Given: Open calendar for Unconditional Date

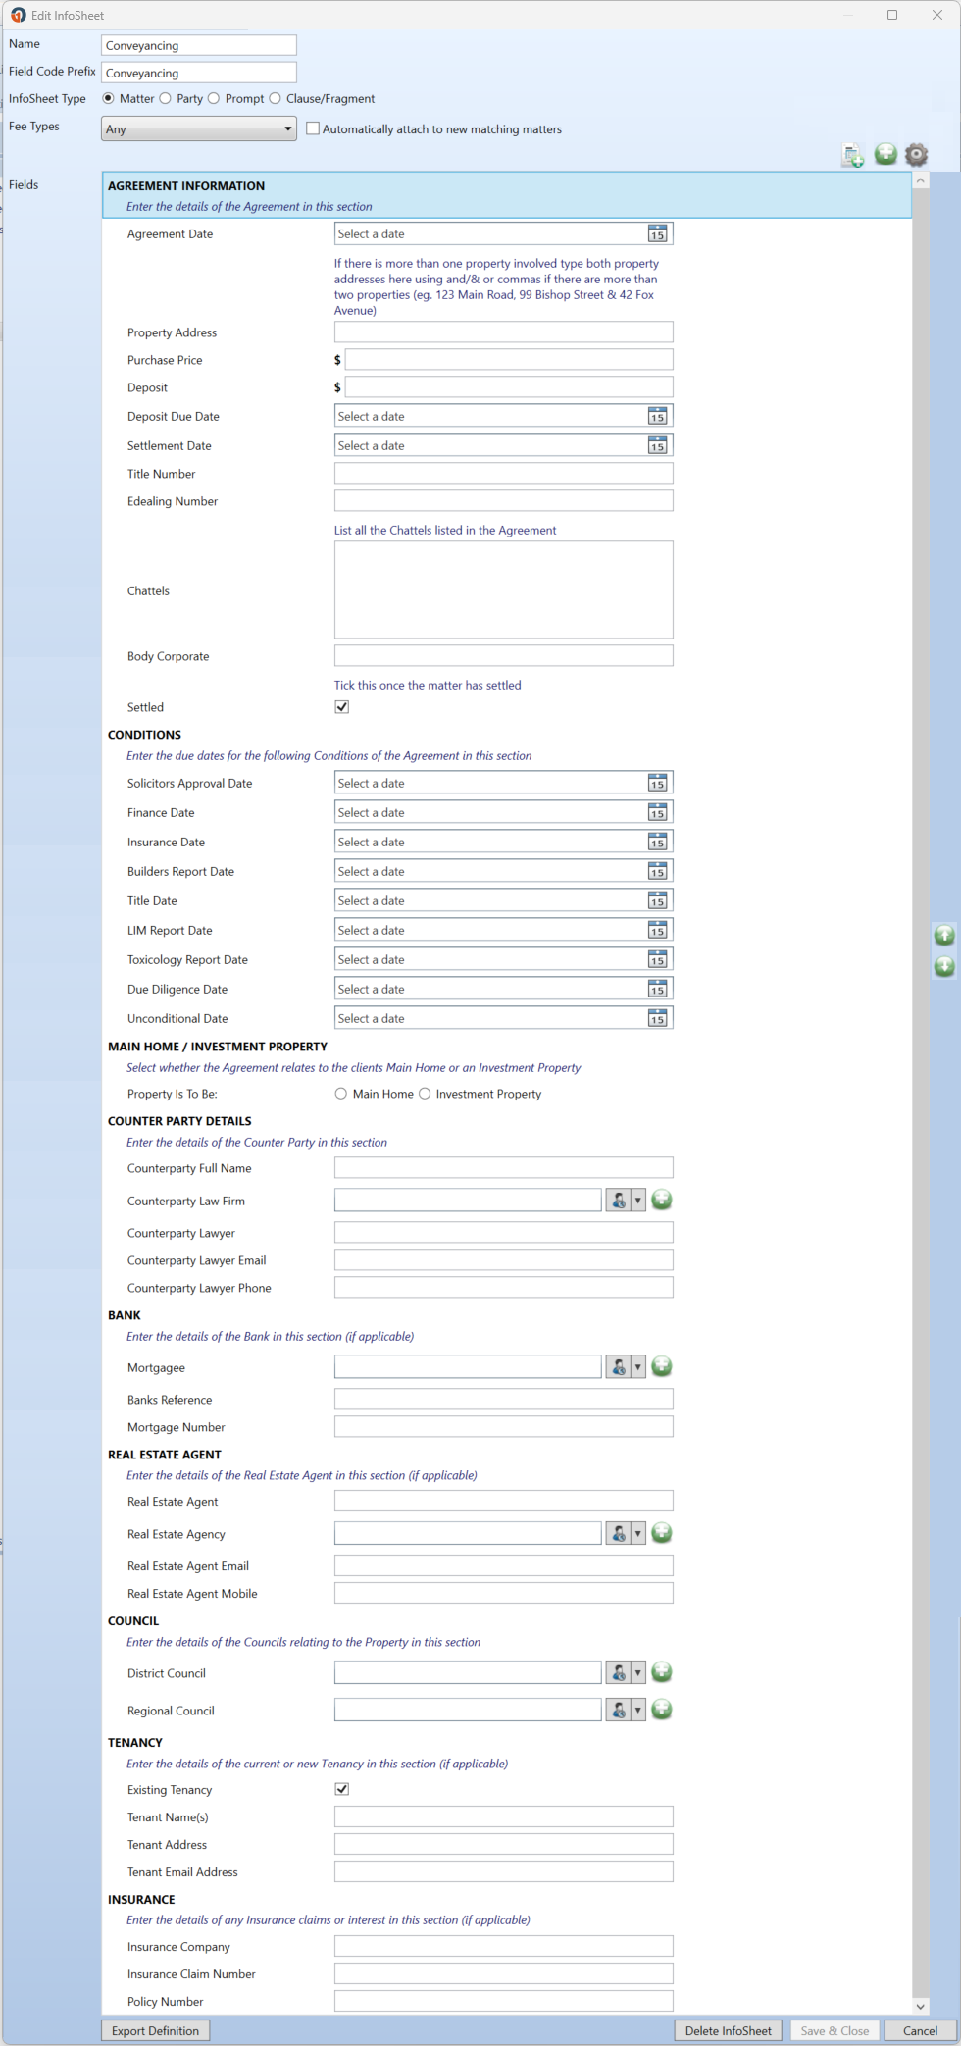Looking at the screenshot, I should click(657, 1018).
